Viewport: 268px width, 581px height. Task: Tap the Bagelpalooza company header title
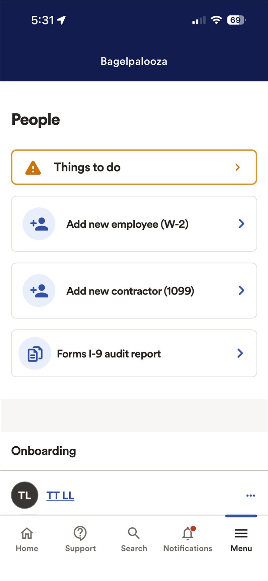pyautogui.click(x=134, y=61)
